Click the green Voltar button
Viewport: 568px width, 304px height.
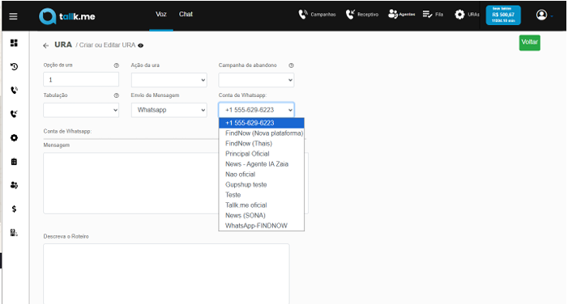tap(530, 43)
